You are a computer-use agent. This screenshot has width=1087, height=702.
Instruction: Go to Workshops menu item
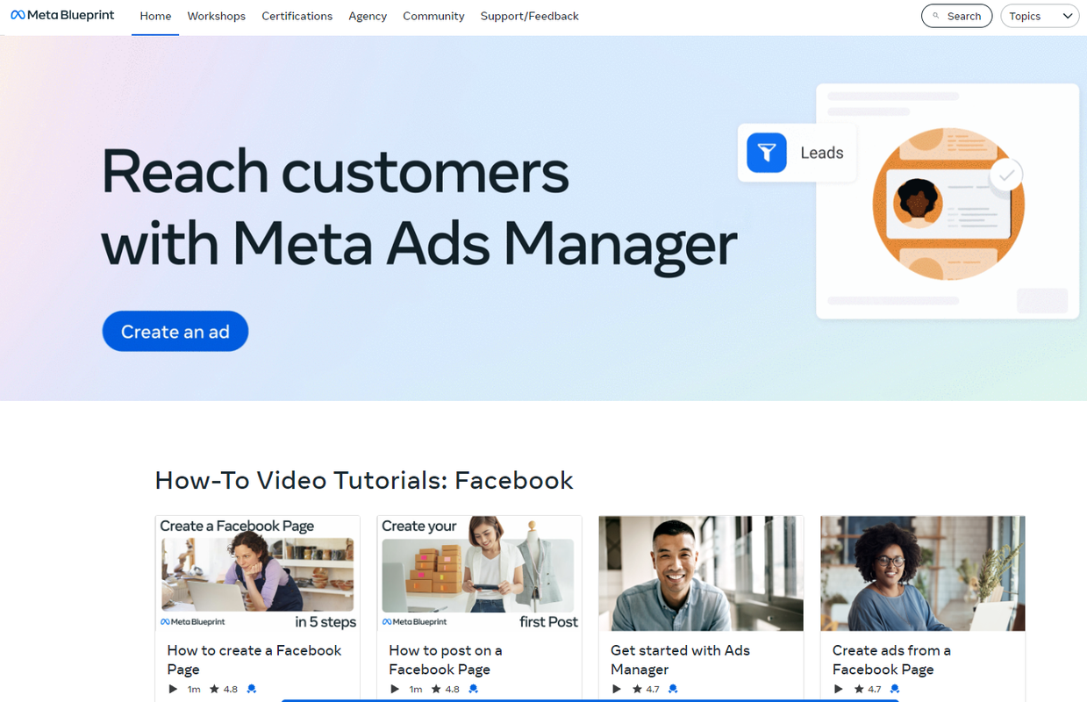(216, 16)
